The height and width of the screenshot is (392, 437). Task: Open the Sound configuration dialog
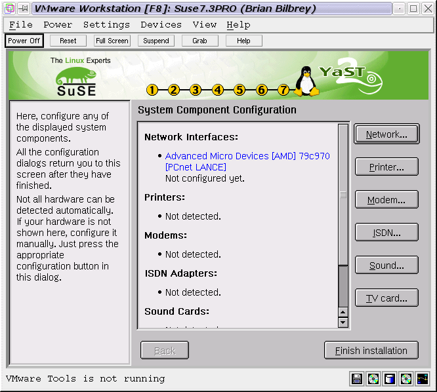pyautogui.click(x=386, y=265)
